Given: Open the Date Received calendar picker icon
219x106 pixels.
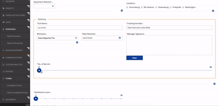Looking at the screenshot, I should 120,38.
